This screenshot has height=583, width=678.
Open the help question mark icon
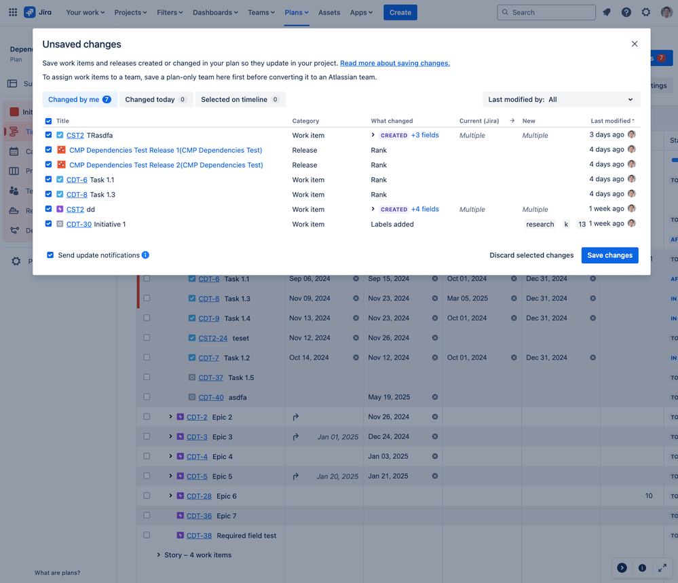point(626,12)
